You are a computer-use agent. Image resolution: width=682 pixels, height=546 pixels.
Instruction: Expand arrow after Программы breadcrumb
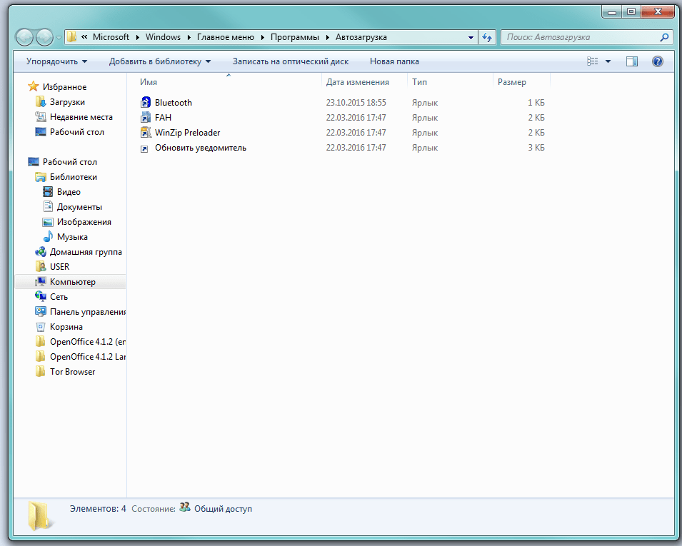(x=328, y=37)
